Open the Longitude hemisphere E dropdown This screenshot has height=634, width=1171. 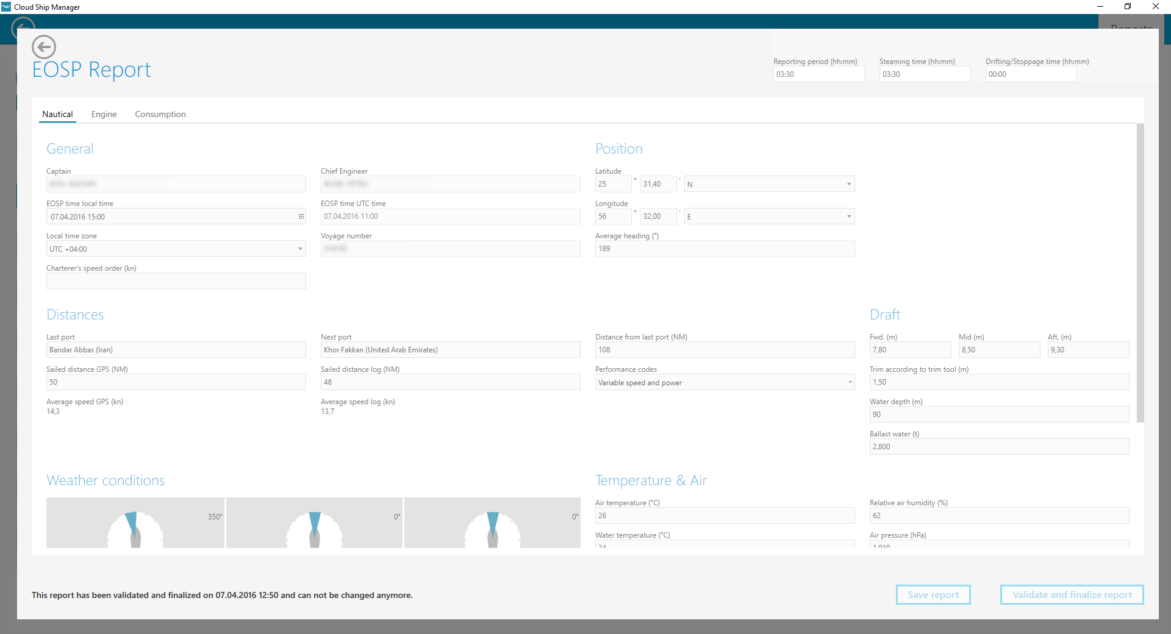coord(849,216)
